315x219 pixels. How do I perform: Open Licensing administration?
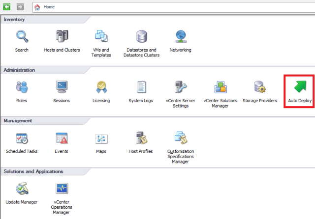coord(101,87)
